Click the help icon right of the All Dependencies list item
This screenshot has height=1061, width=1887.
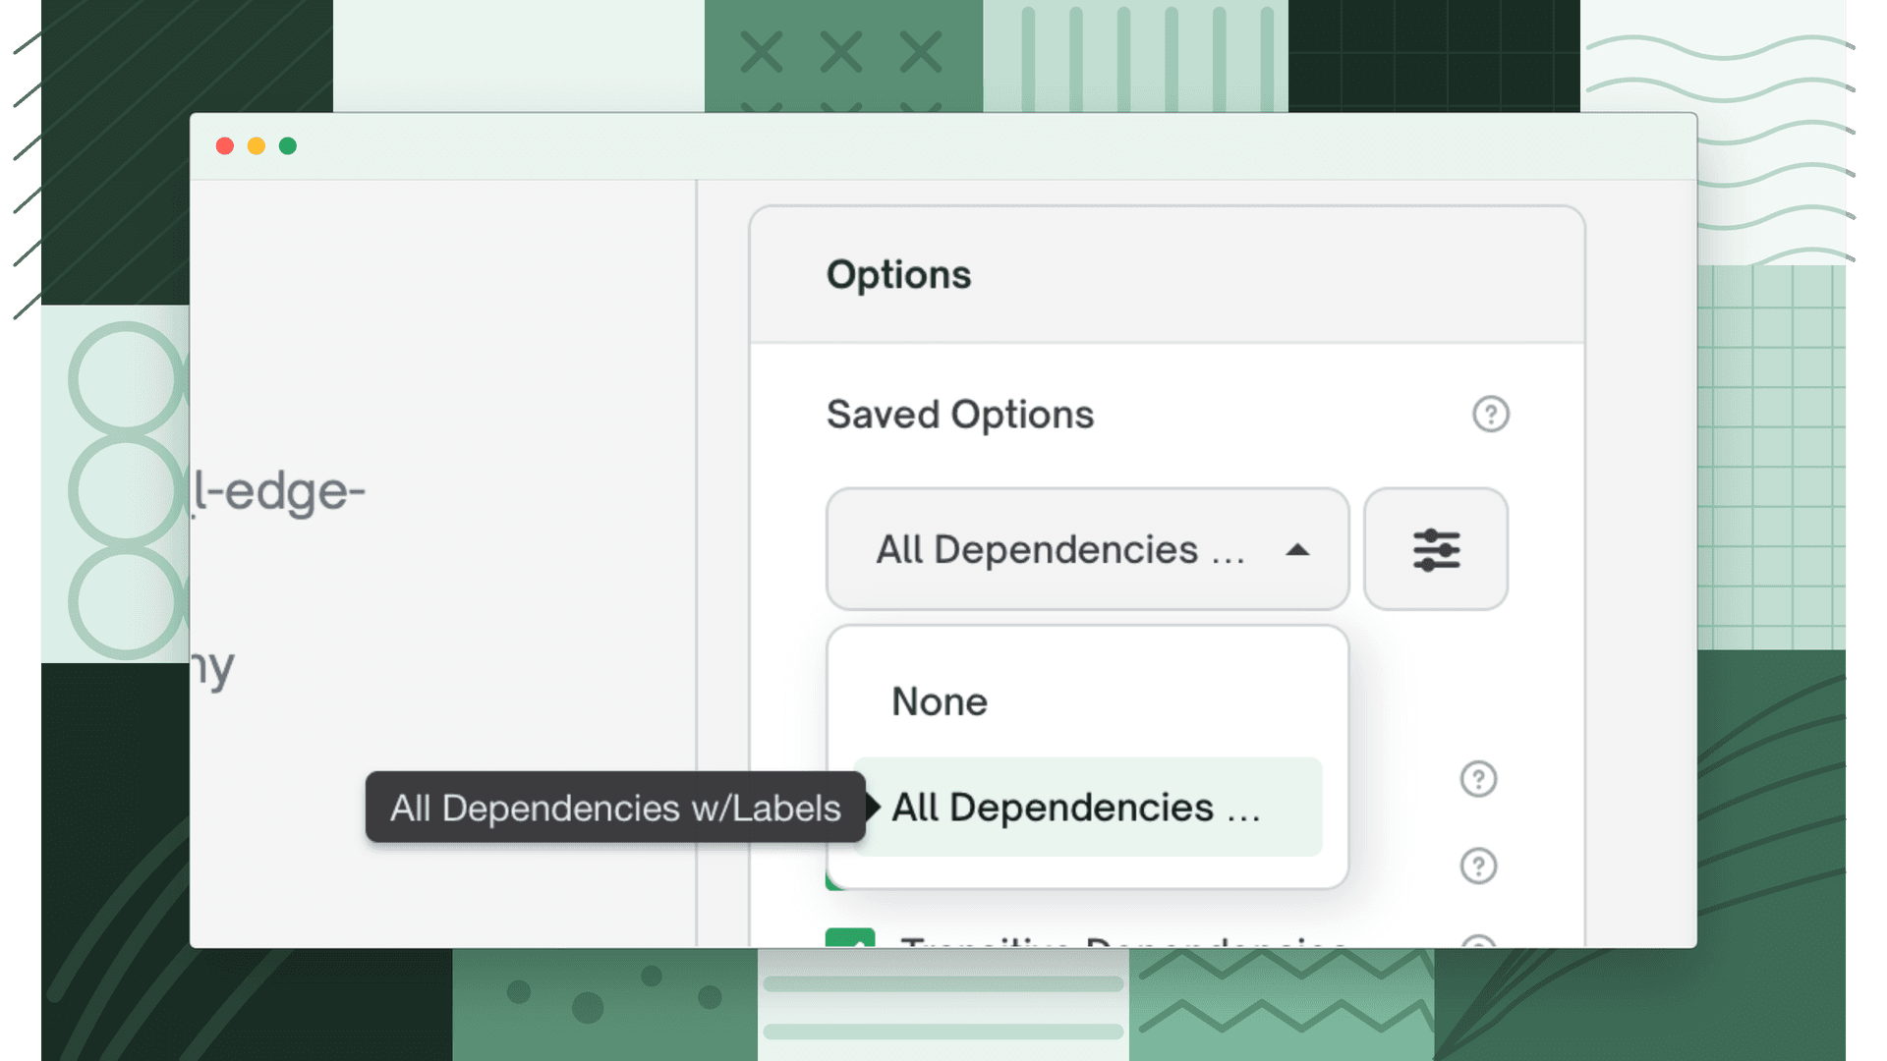(1478, 779)
